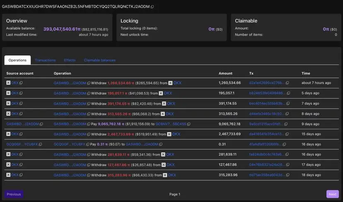
Task: Open the GC6NV7...5BC4SS account link
Action: pos(171,124)
